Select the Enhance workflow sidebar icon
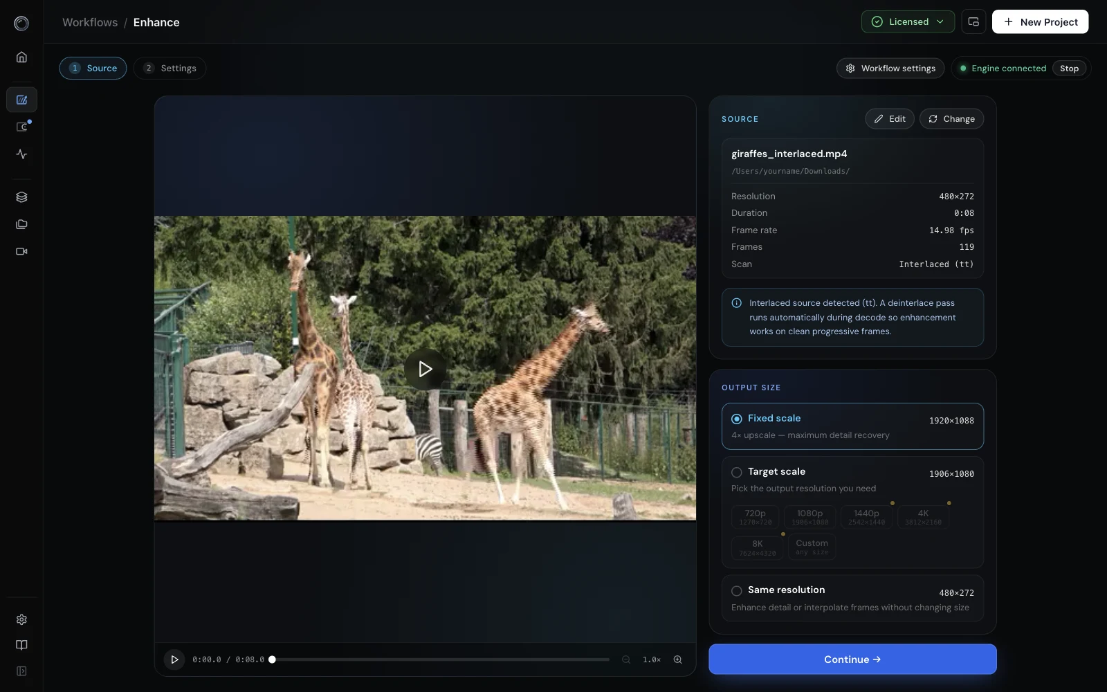Image resolution: width=1107 pixels, height=692 pixels. (x=21, y=100)
